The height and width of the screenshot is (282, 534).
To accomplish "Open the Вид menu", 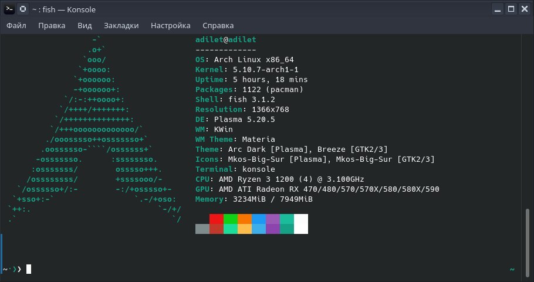I will pos(85,26).
